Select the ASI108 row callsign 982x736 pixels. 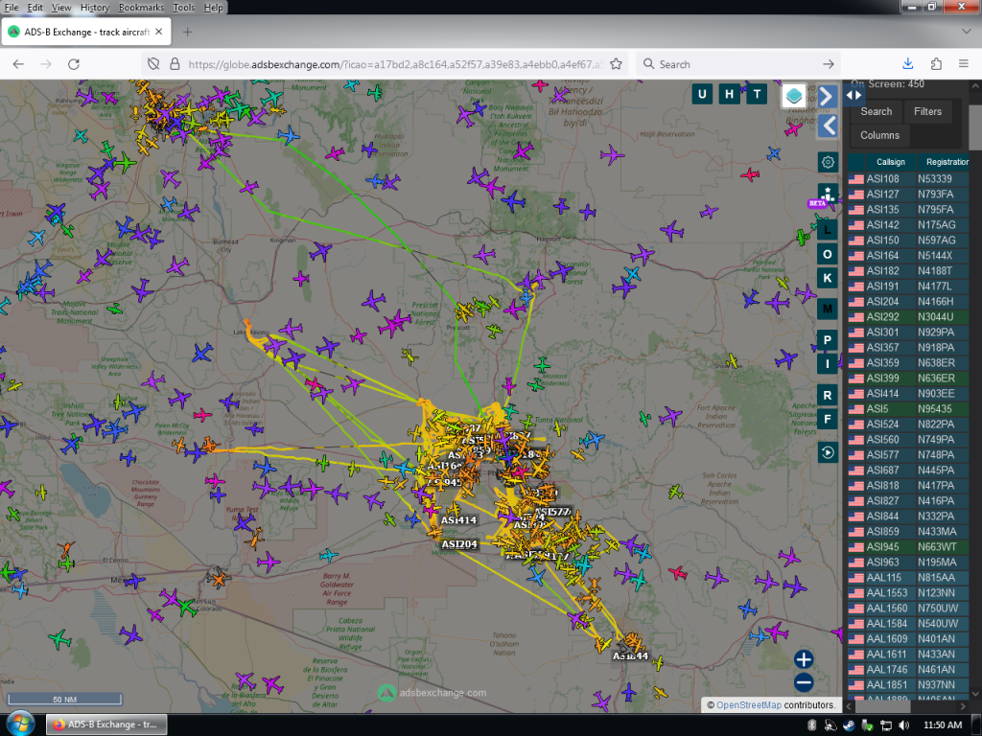pyautogui.click(x=882, y=179)
